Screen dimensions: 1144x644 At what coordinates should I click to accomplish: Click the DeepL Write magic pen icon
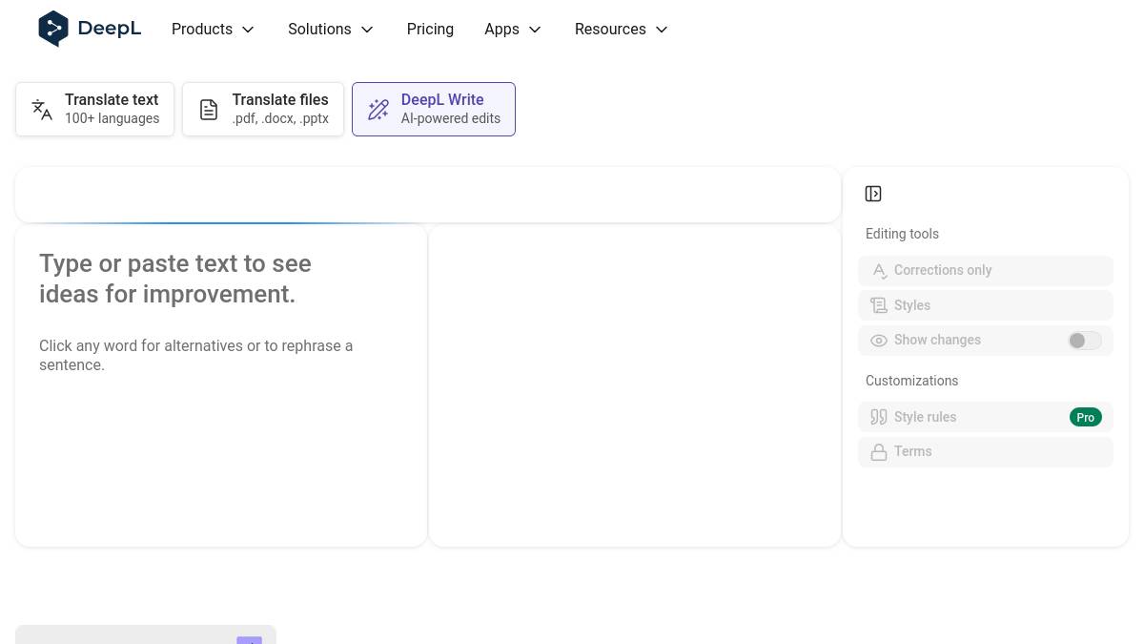pos(378,110)
